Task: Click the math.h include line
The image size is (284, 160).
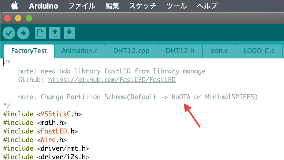Action: coord(35,123)
